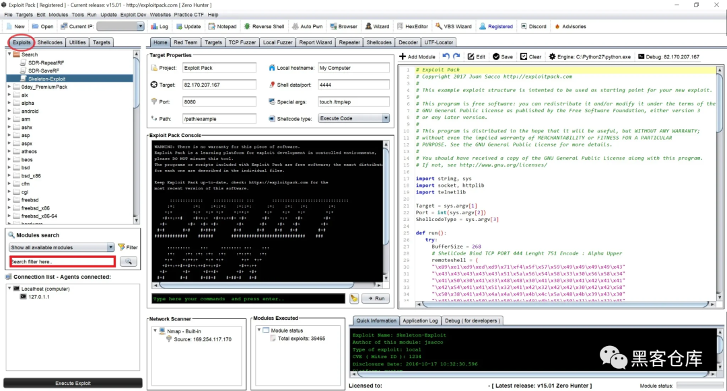Click the code editor horizontal scrollbar
727x391 pixels.
click(565, 304)
